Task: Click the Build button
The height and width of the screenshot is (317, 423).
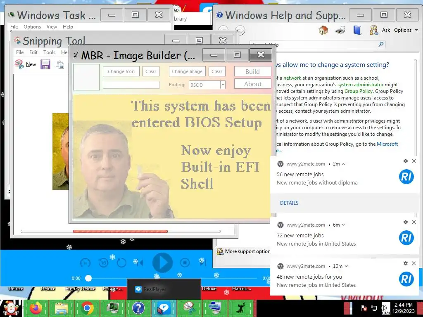Action: (252, 71)
